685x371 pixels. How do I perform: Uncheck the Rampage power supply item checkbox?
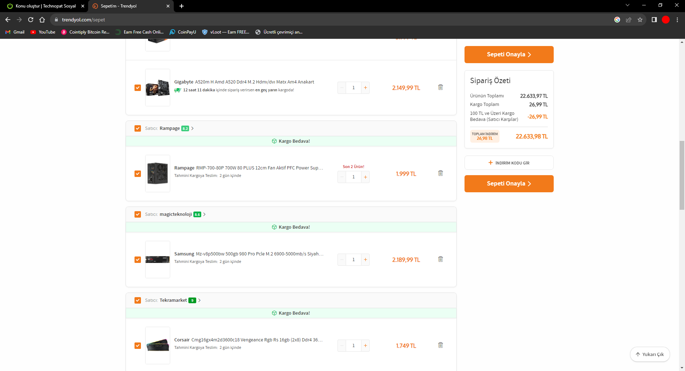click(x=138, y=174)
